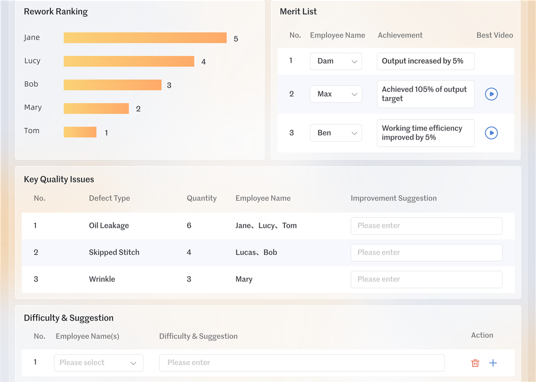Expand the 'Please select' employee dropdown
536x382 pixels.
click(98, 363)
